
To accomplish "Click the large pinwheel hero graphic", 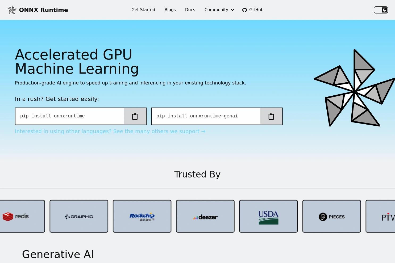I will click(x=354, y=88).
